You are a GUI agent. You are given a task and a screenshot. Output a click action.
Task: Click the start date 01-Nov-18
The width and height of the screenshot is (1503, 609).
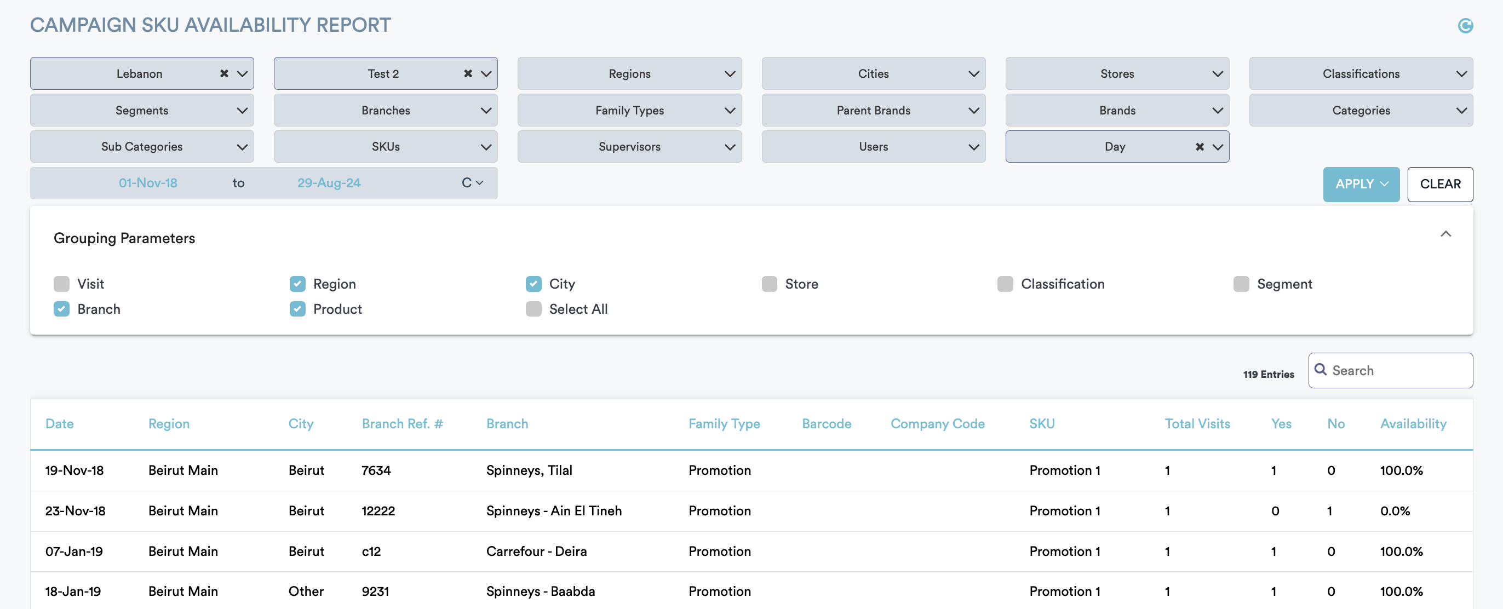click(x=148, y=183)
